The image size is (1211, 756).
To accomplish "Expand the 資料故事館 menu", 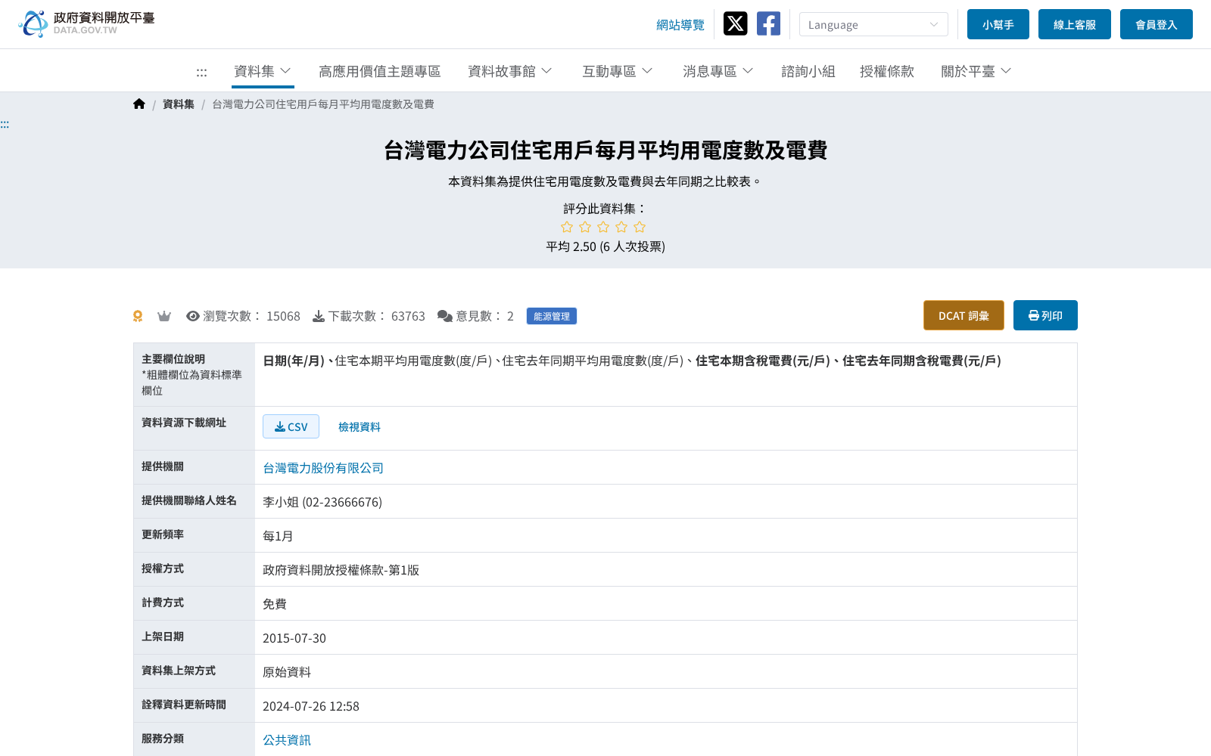I will (x=510, y=71).
